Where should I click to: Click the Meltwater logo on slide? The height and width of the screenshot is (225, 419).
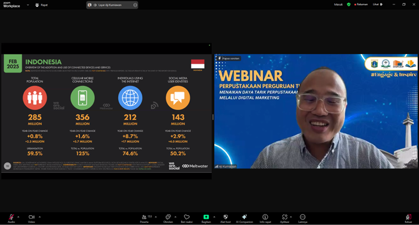pos(195,166)
